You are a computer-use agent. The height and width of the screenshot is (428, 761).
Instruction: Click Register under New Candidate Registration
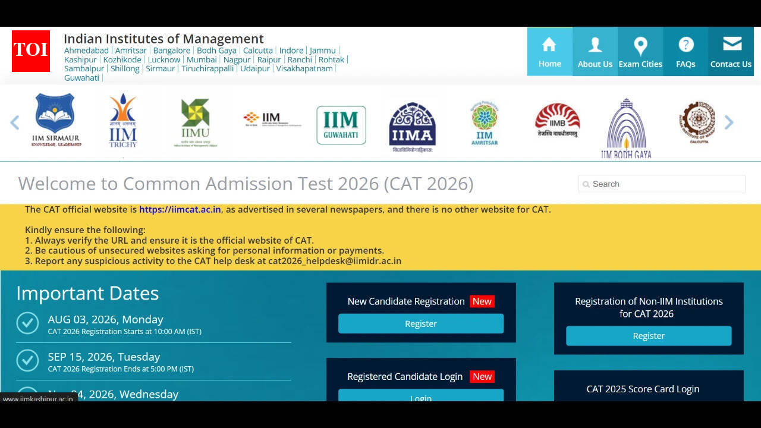click(421, 324)
